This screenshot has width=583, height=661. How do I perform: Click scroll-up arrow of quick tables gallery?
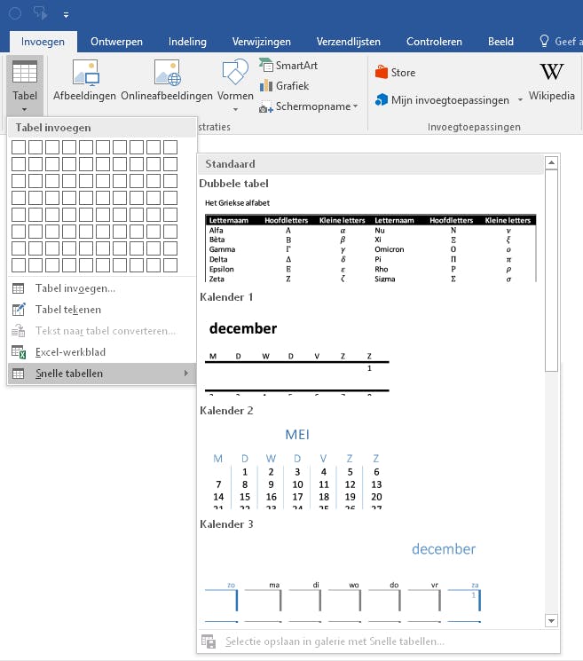coord(551,162)
